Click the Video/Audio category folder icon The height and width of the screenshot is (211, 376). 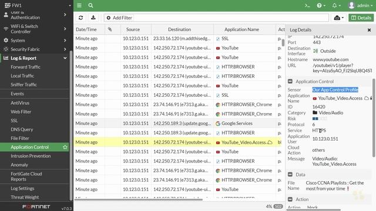click(x=315, y=113)
